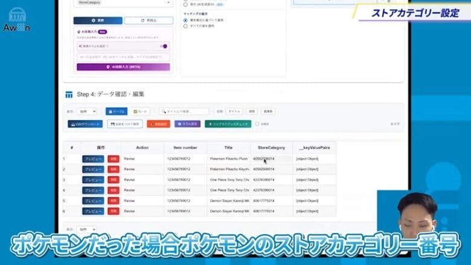Click row 5 red delete button
The width and height of the screenshot is (471, 265).
click(x=114, y=201)
